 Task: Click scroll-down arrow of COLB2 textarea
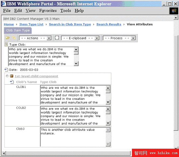click(108, 123)
